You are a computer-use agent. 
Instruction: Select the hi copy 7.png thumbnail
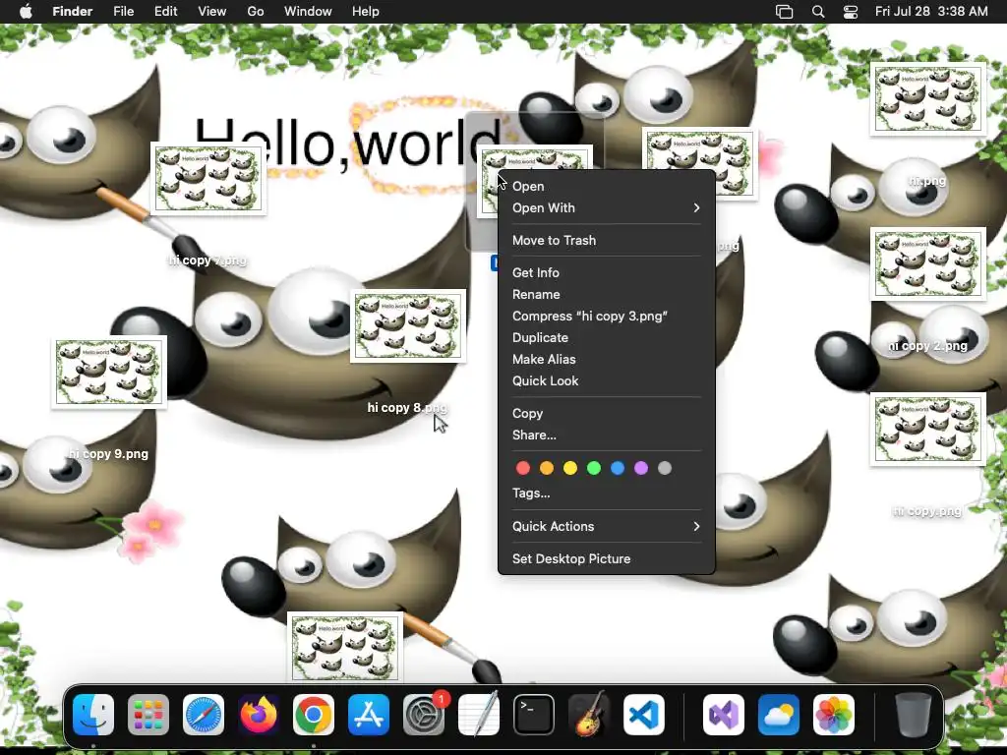pyautogui.click(x=208, y=179)
